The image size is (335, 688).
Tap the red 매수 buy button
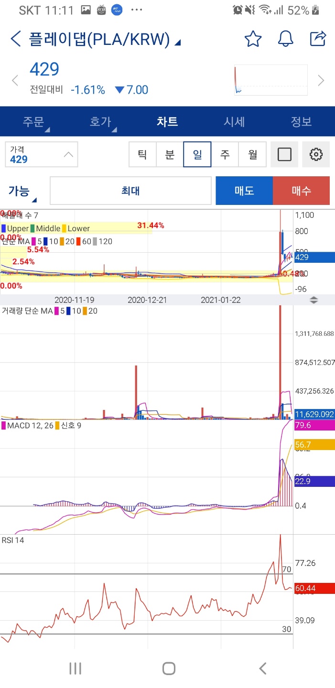[x=301, y=191]
